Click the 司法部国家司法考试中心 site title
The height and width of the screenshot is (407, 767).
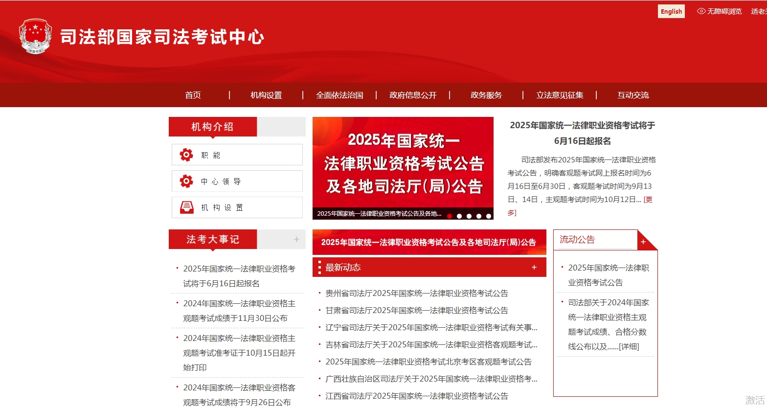click(162, 37)
